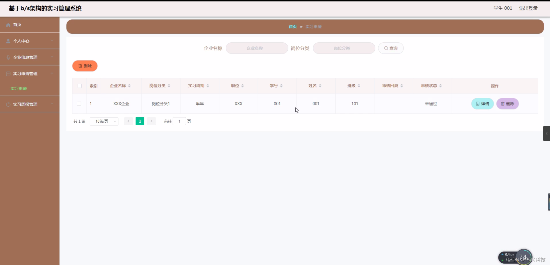Click the icon beside 企业信息管理
This screenshot has width=550, height=265.
click(x=8, y=57)
